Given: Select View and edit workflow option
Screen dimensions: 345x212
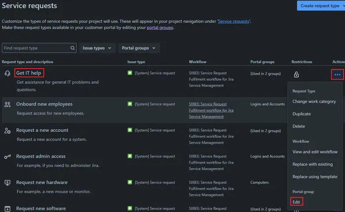Looking at the screenshot, I should pyautogui.click(x=315, y=151).
